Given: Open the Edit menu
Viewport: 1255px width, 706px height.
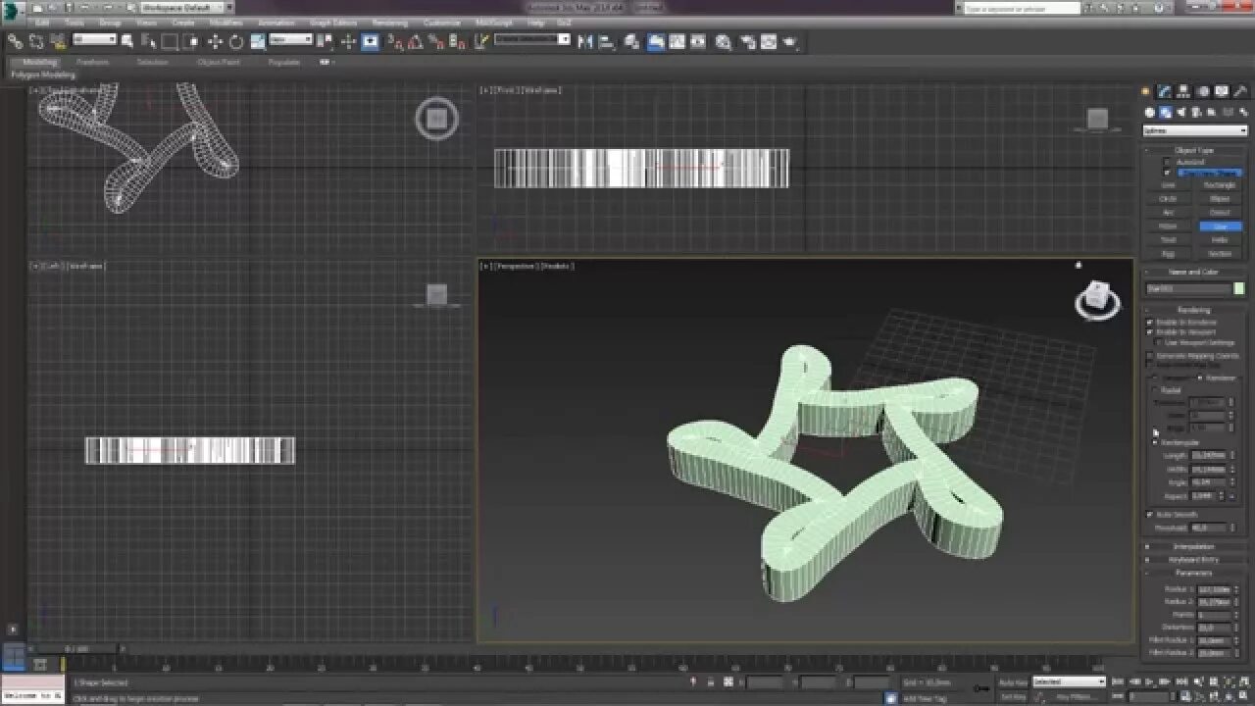Looking at the screenshot, I should [x=43, y=23].
